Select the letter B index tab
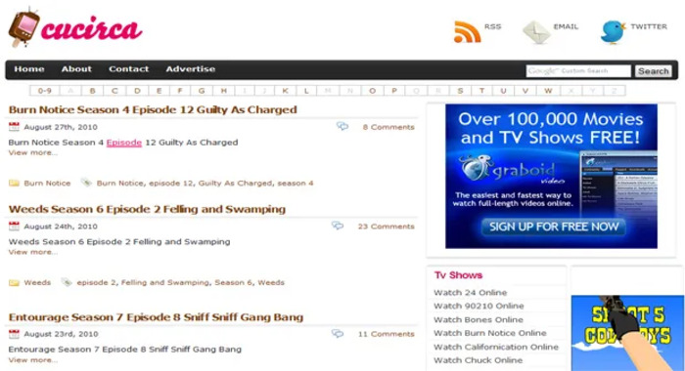The image size is (685, 371). [92, 91]
